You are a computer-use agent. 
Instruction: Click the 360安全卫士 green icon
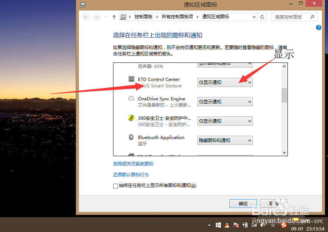point(131,118)
